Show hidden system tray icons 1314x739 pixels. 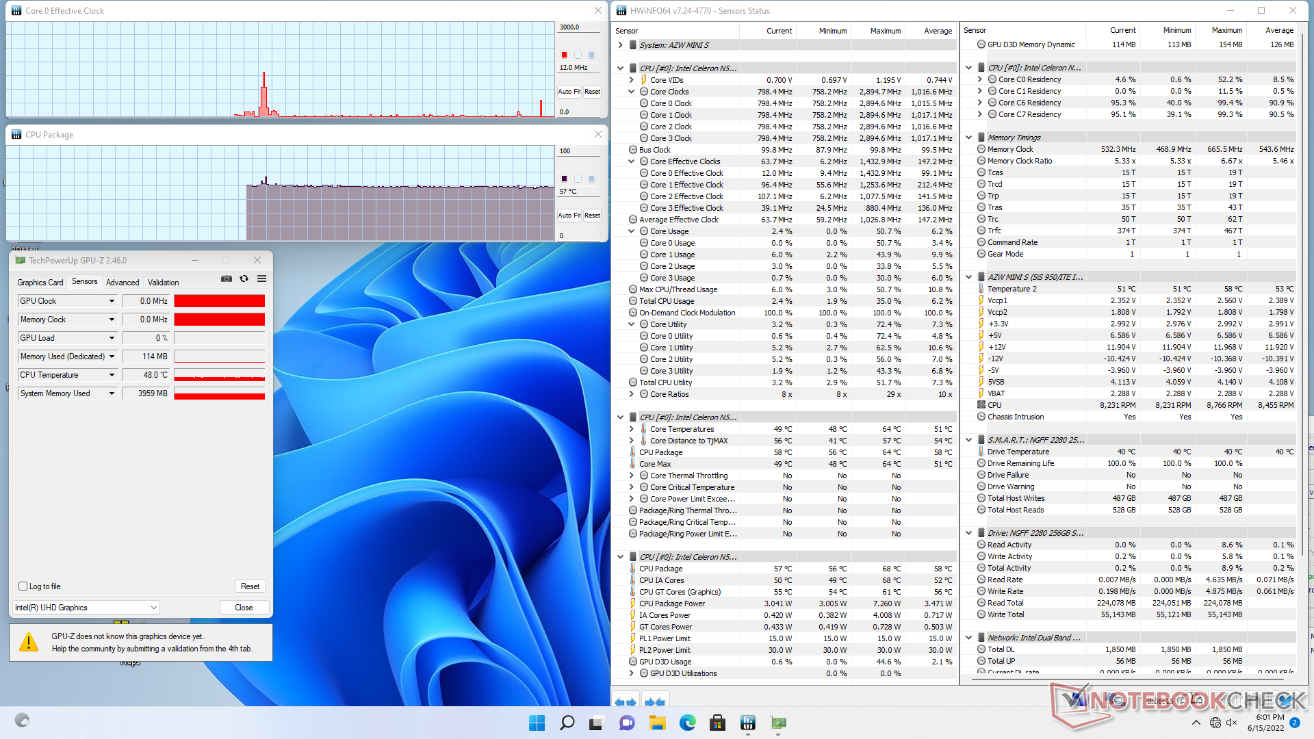point(1196,723)
